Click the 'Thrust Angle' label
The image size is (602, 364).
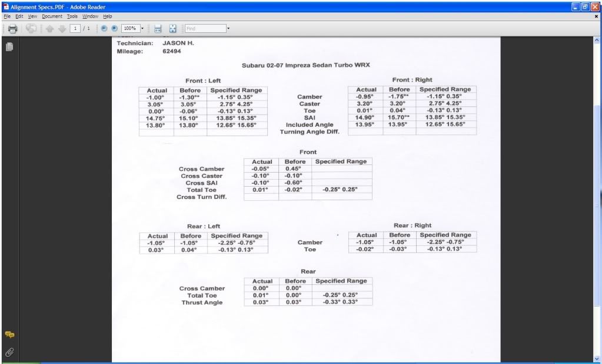(x=202, y=303)
